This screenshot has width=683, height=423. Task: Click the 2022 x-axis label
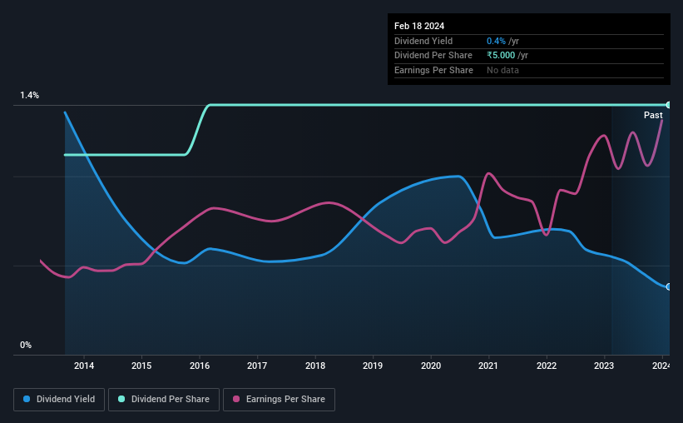pyautogui.click(x=547, y=366)
